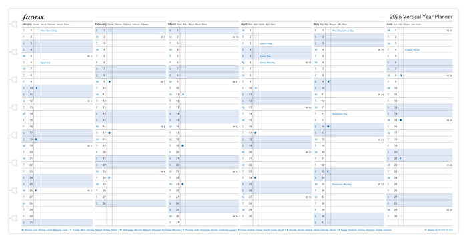The width and height of the screenshot is (467, 242).
Task: Click the 'Corpus Christi' entry in June
Action: click(x=412, y=50)
